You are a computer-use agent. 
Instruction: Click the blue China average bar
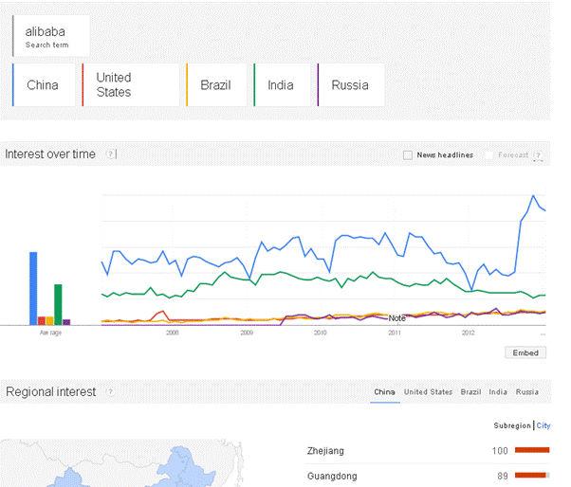(x=33, y=288)
